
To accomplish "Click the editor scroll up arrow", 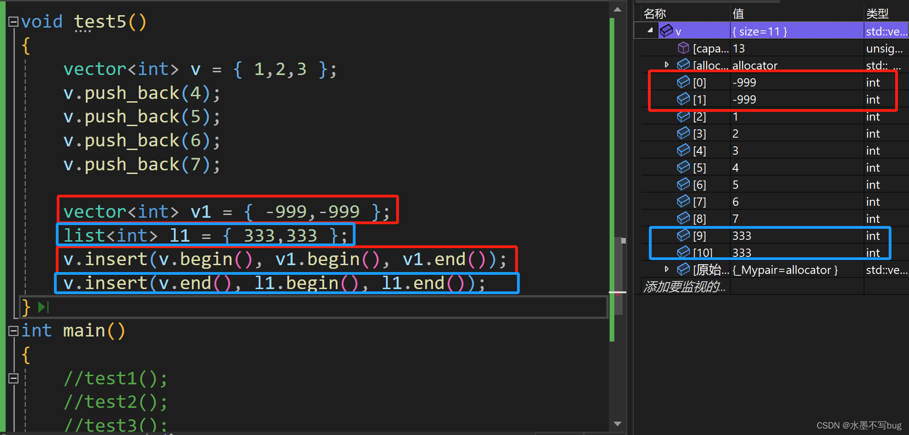I will click(618, 9).
